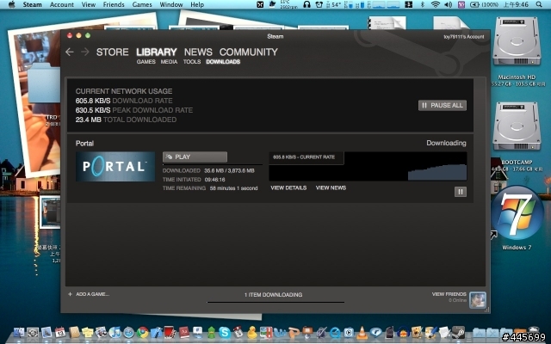The image size is (551, 344).
Task: Click the volume speaker icon in menu bar
Action: point(448,4)
